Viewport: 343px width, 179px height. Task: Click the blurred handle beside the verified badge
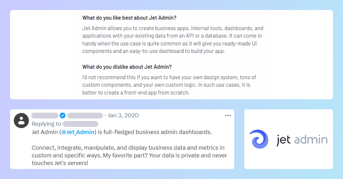point(85,116)
